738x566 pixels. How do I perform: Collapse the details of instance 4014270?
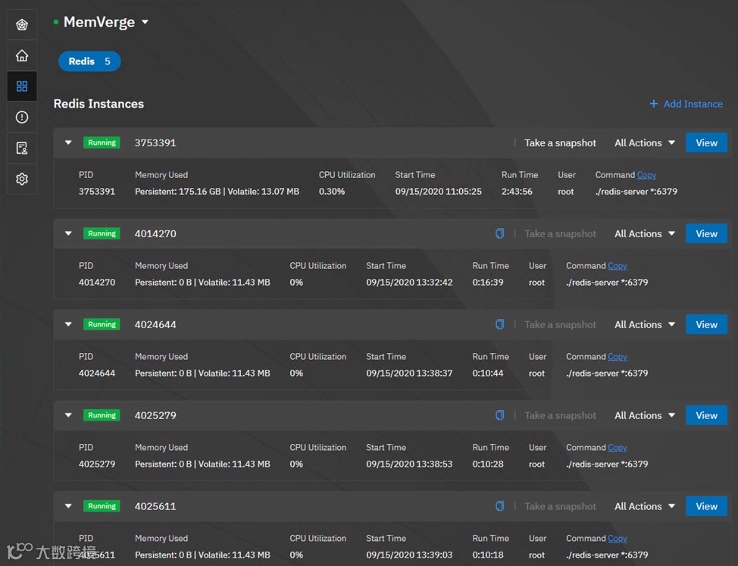tap(68, 233)
